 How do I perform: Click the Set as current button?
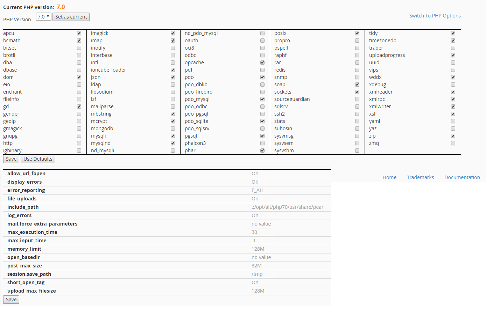point(71,17)
